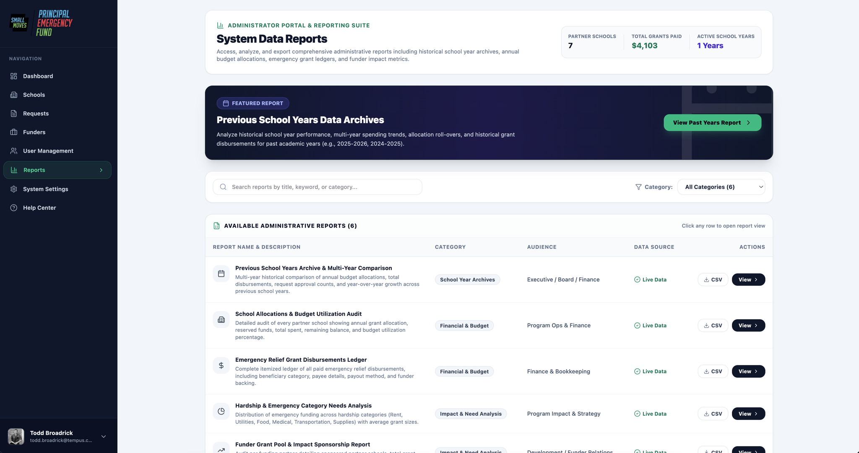Screen dimensions: 859x453
Task: Expand the Reports menu chevron in sidebar
Action: tap(101, 170)
